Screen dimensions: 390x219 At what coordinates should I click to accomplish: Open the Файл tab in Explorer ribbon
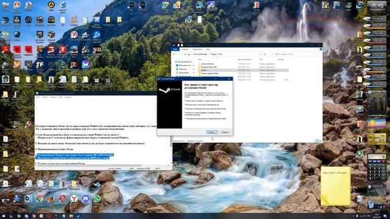point(175,49)
